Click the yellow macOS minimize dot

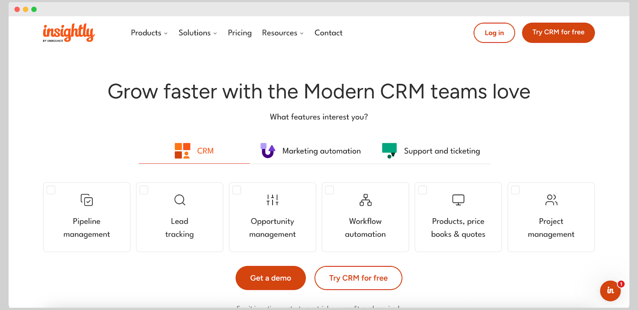[x=26, y=9]
